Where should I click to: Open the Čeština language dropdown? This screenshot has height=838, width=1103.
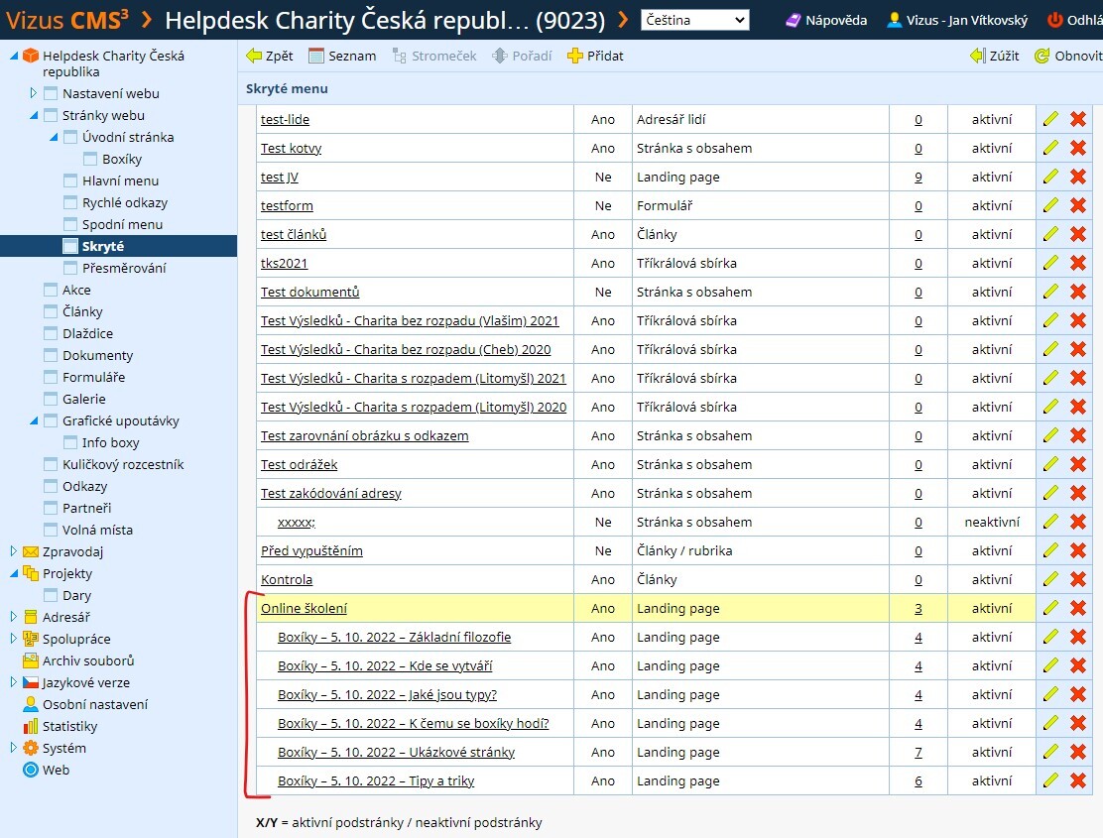695,20
